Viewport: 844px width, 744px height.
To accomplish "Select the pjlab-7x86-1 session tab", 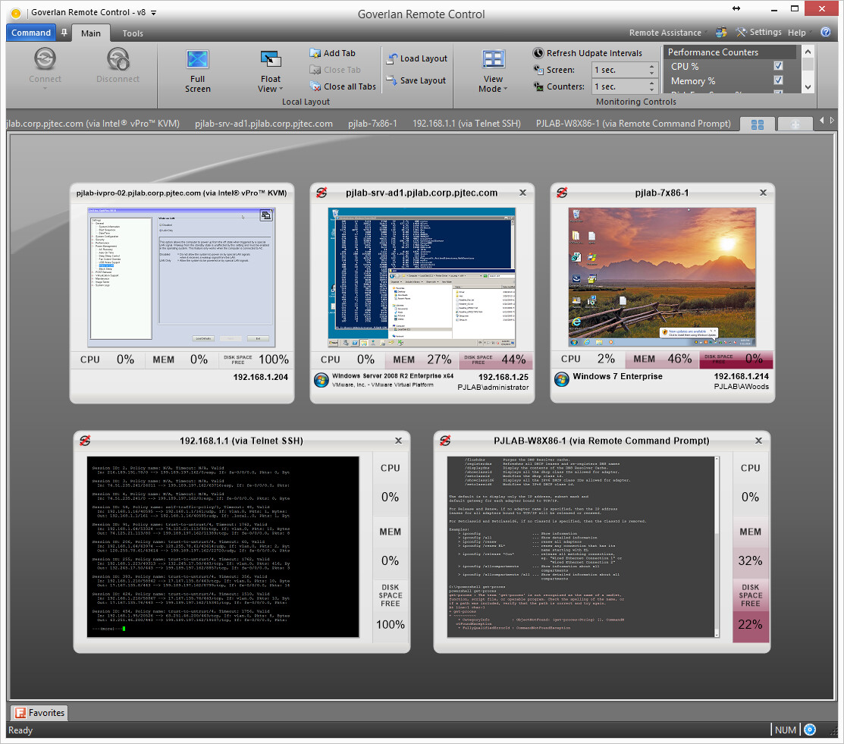I will tap(372, 124).
